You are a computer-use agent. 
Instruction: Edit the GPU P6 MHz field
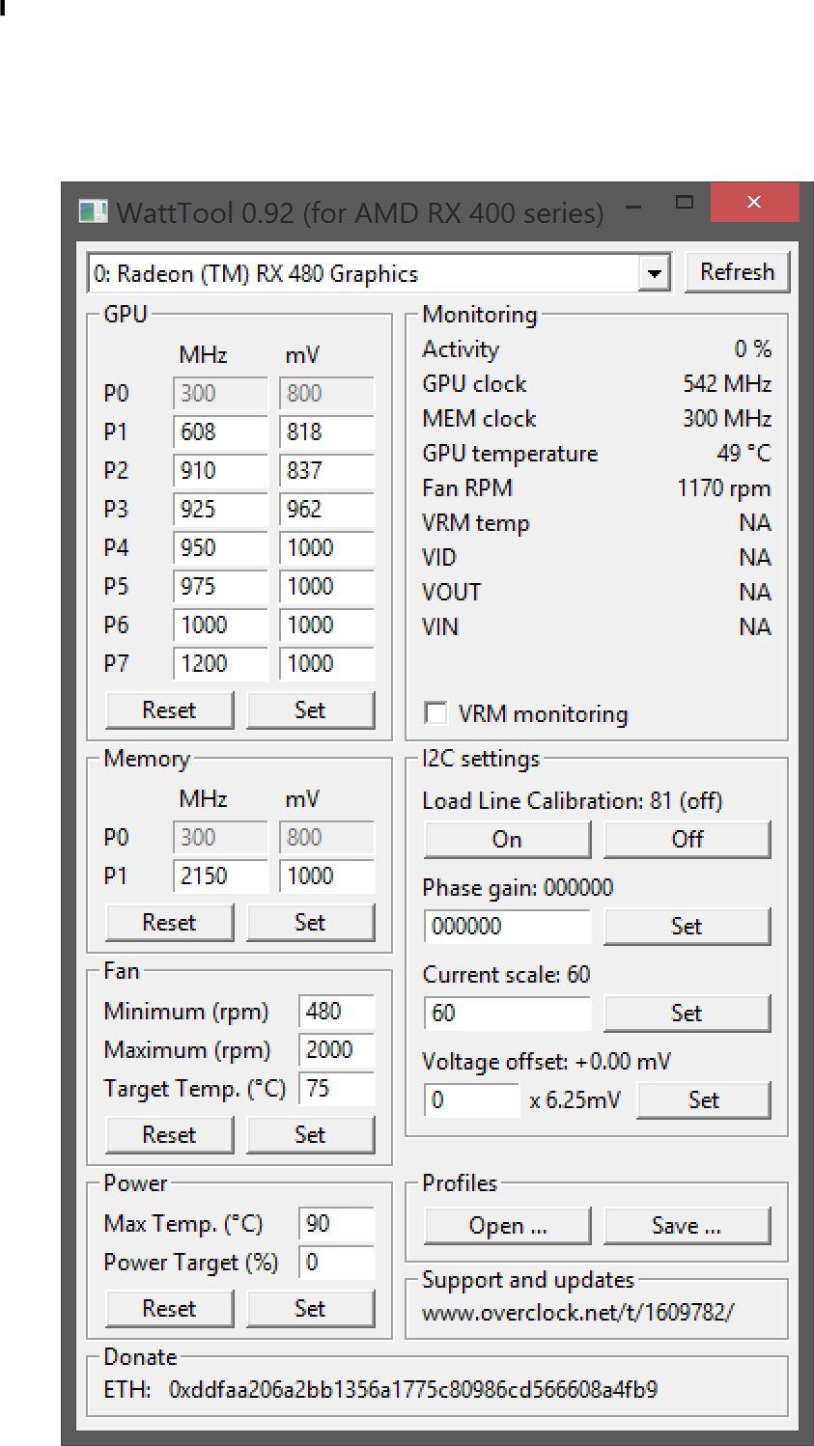220,625
